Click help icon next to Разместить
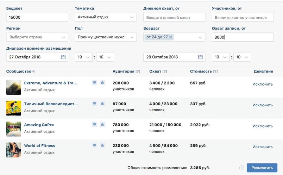 (241, 168)
